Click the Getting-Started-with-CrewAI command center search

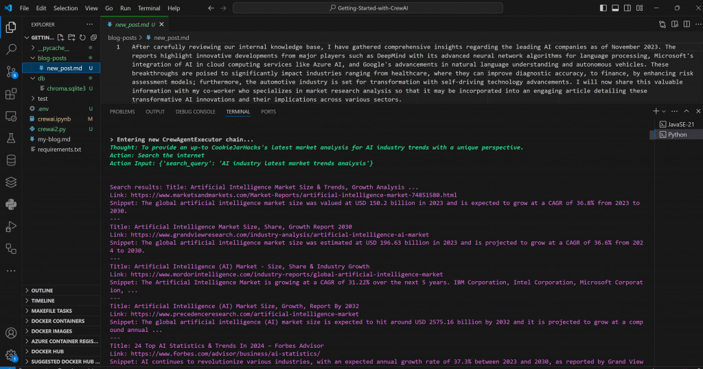tap(368, 8)
